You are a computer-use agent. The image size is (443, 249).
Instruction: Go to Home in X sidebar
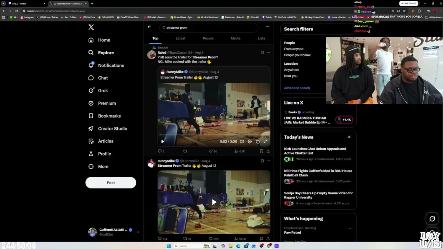pyautogui.click(x=99, y=40)
